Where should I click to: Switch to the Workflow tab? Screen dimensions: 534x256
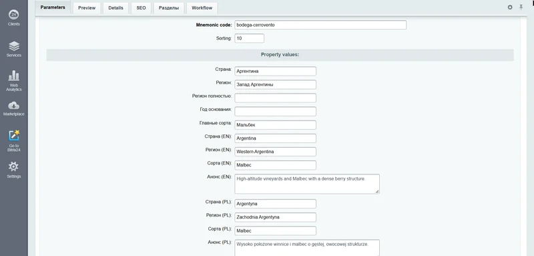(202, 8)
